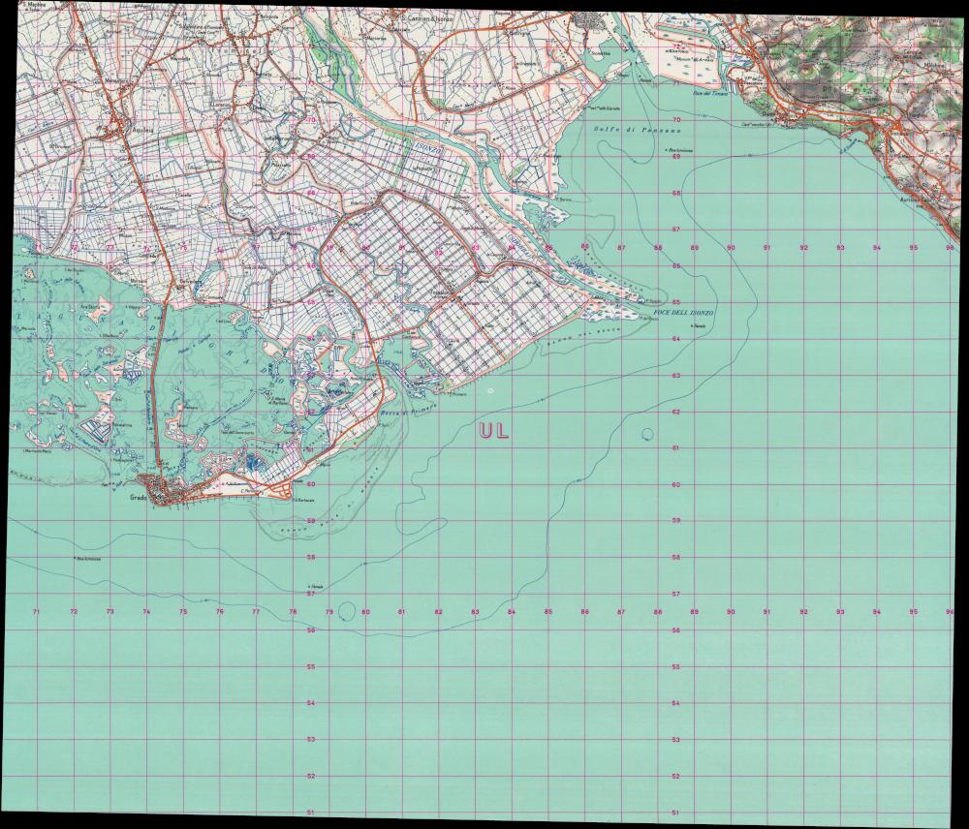The image size is (969, 829).
Task: Click the small white circle northwest of UL
Action: (x=490, y=390)
